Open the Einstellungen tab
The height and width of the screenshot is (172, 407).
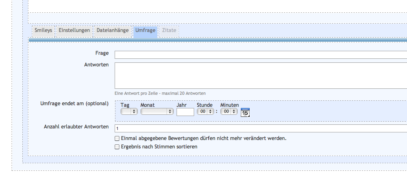(x=74, y=30)
